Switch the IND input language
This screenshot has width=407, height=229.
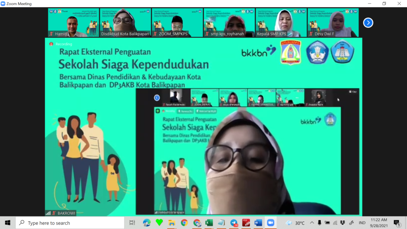362,223
